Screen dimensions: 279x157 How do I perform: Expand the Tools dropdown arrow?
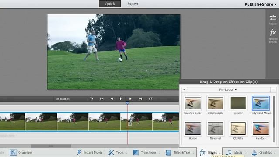127,153
